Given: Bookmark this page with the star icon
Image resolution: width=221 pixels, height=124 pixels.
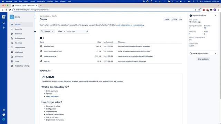Looking at the screenshot, I should pos(199,10).
